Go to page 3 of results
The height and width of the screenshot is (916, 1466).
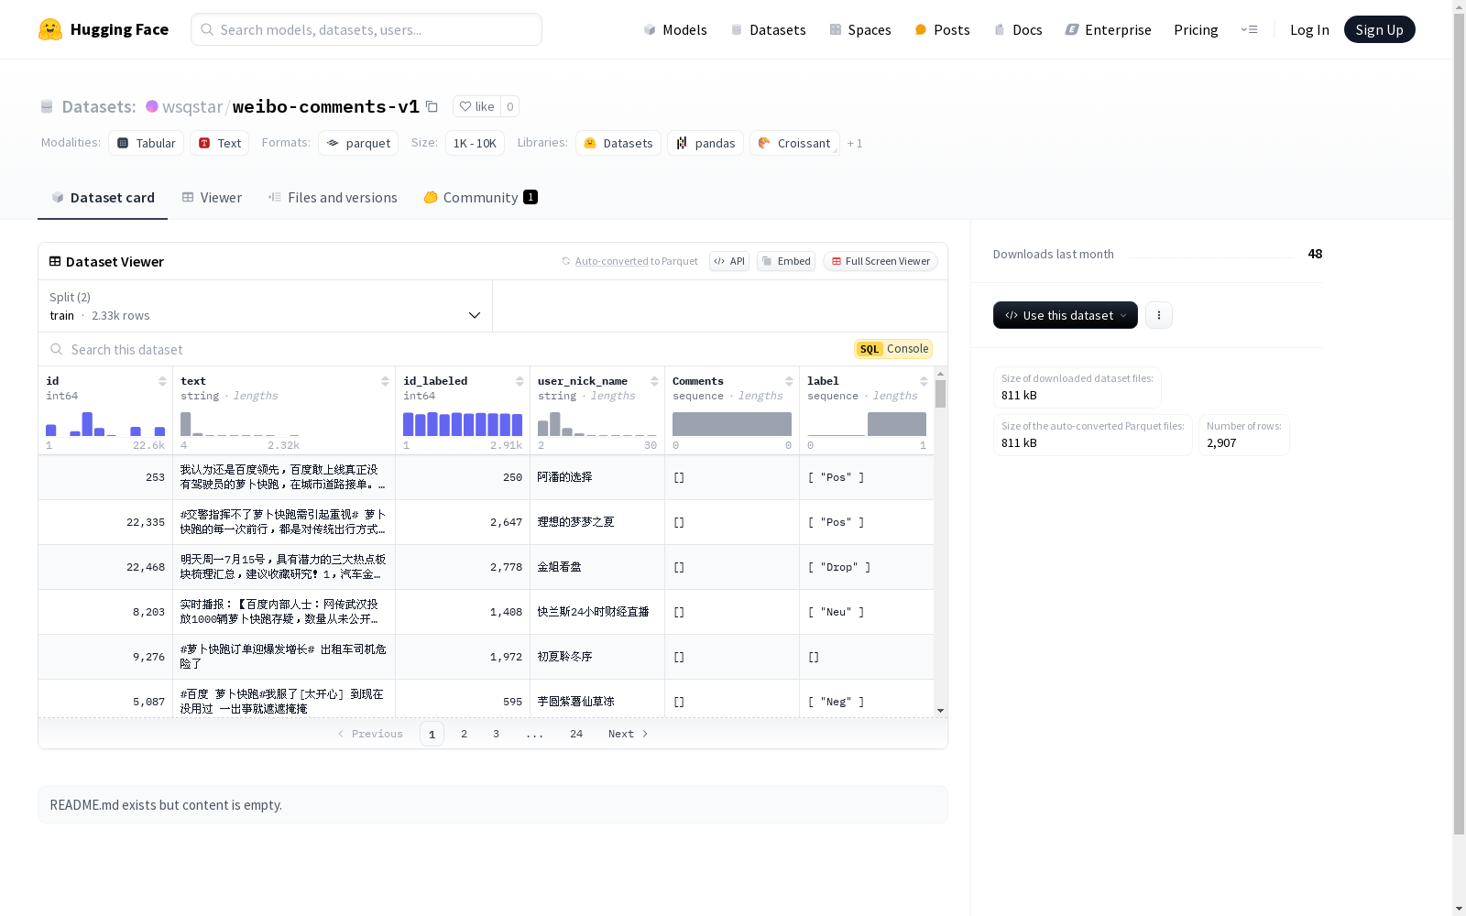coord(497,734)
